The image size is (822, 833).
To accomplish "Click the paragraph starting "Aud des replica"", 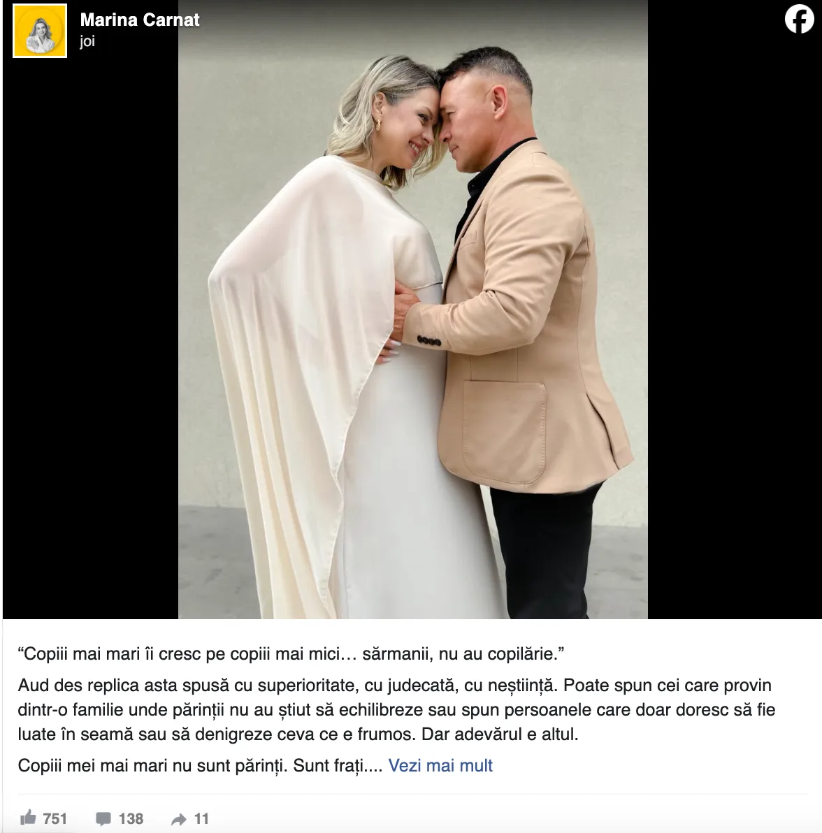I will pyautogui.click(x=396, y=710).
